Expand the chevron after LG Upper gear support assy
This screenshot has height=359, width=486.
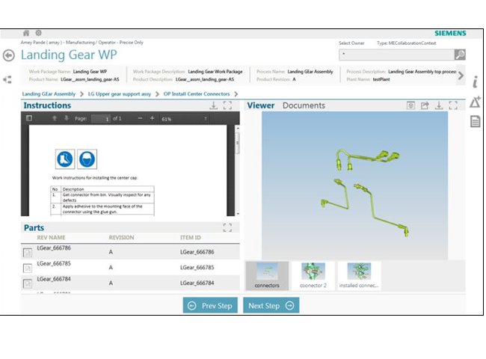click(x=157, y=94)
